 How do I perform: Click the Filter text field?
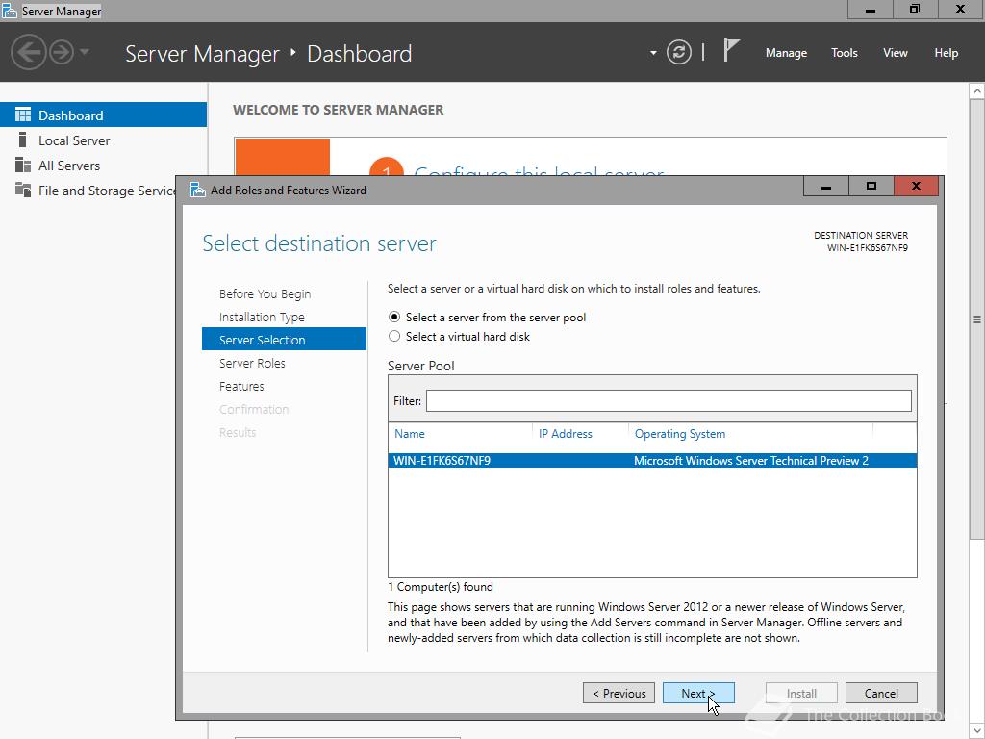point(669,401)
